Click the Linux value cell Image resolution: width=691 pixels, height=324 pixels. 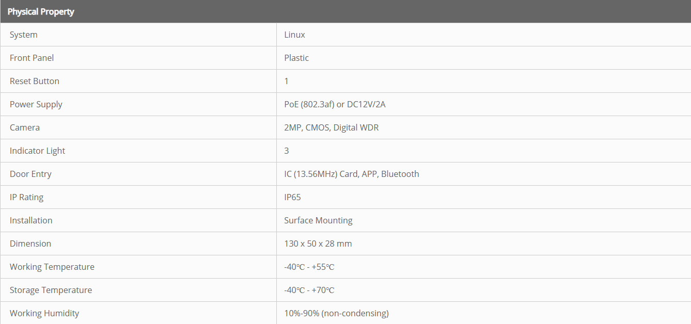[x=294, y=35]
